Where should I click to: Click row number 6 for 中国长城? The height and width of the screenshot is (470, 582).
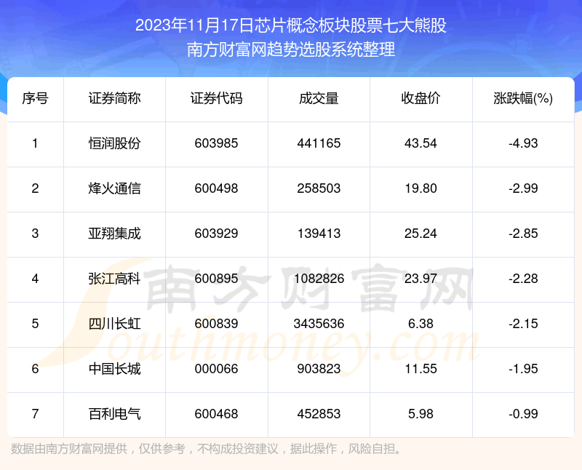tap(35, 369)
